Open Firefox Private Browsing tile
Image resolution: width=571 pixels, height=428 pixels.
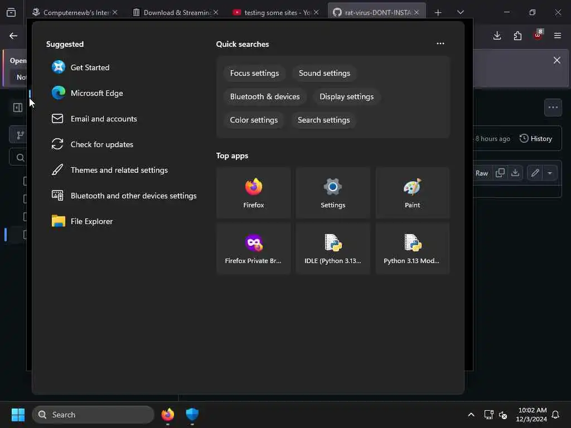click(254, 249)
